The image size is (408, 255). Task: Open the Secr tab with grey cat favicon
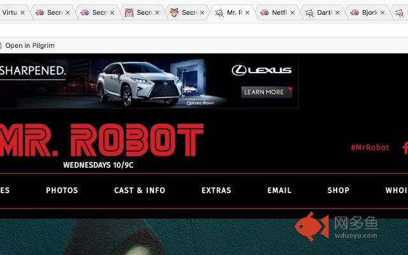pos(145,13)
